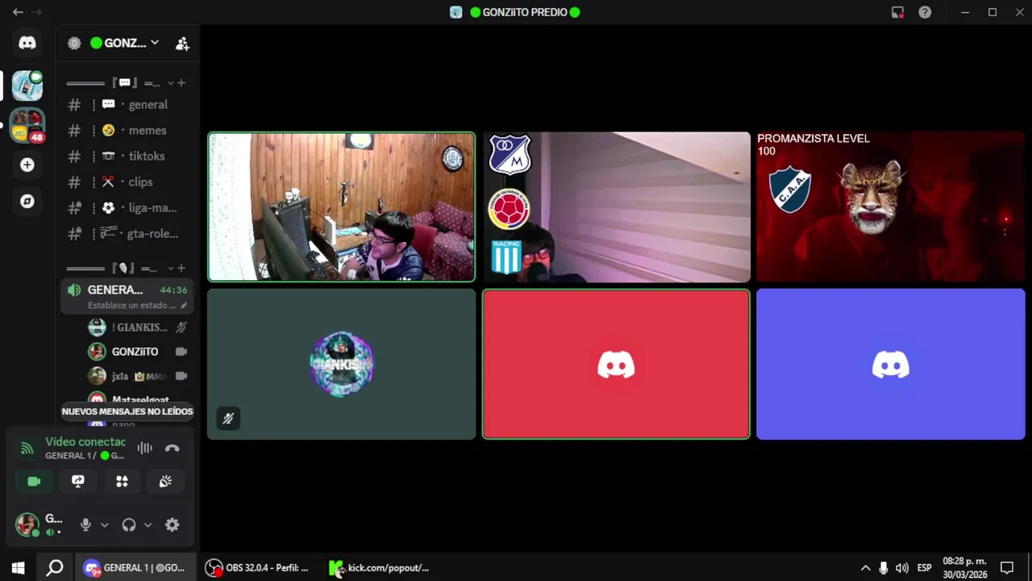Screen dimensions: 1032x581
Task: Open the Windows Start menu
Action: 18,568
